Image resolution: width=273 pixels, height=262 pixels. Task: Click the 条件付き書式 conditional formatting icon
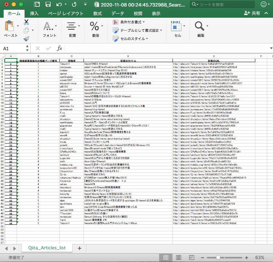(115, 22)
